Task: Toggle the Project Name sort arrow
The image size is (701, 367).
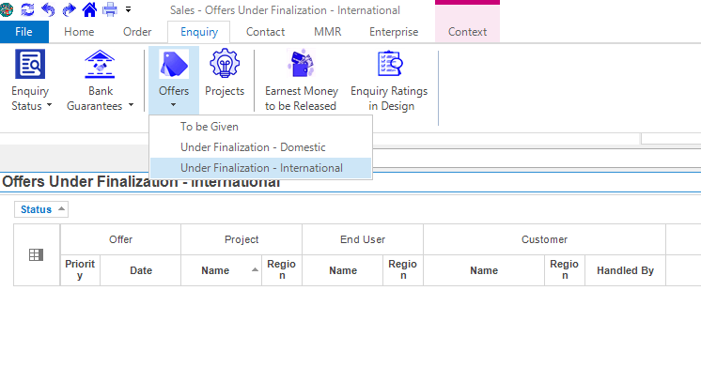Action: [255, 269]
